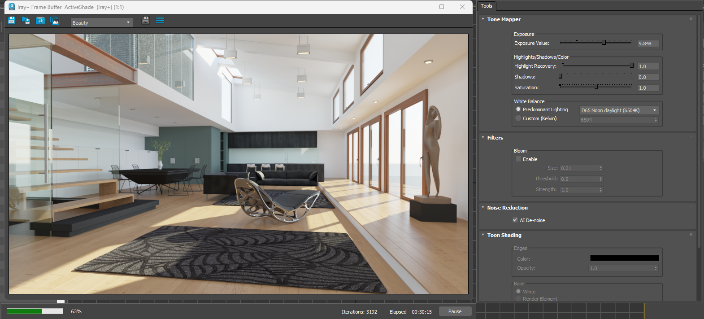Click the render progress bar at 63%
The image size is (704, 319).
pyautogui.click(x=35, y=311)
